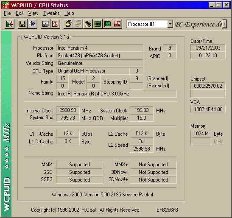Open the View menu
Image resolution: width=232 pixels, height=218 pixels.
tap(33, 13)
